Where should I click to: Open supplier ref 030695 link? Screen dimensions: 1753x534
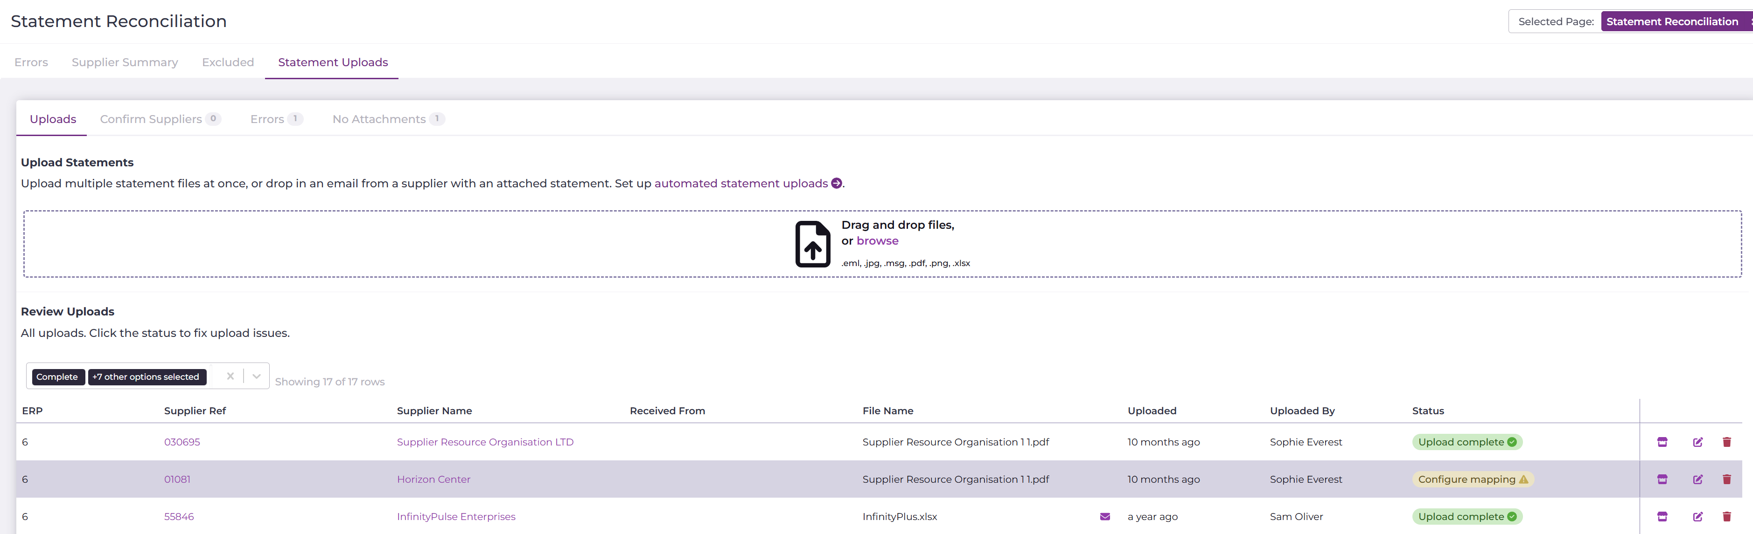182,442
